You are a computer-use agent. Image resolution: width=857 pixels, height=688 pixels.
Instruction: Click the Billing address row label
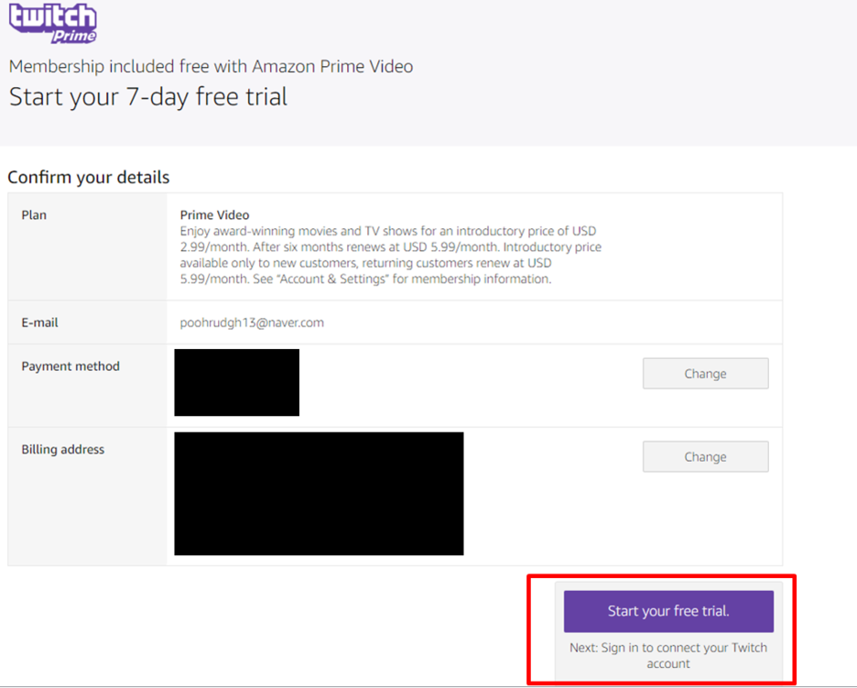click(x=63, y=450)
